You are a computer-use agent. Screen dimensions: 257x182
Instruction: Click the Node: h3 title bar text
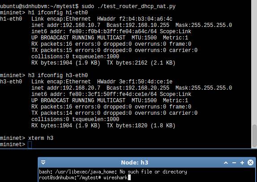pyautogui.click(x=135, y=162)
